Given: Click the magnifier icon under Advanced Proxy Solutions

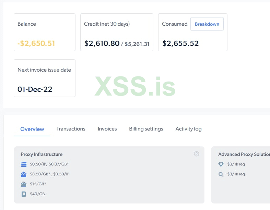Looking at the screenshot, I should coord(221,174).
